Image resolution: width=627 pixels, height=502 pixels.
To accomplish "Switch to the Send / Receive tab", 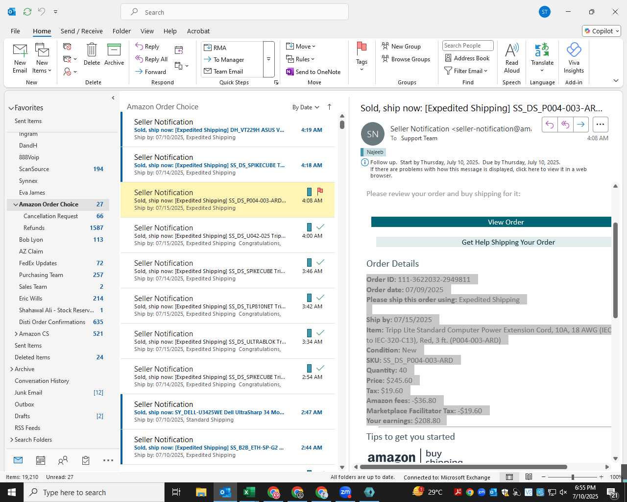I will point(82,31).
